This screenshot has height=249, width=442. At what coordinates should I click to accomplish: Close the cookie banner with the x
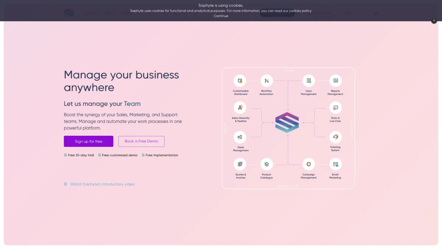(434, 21)
